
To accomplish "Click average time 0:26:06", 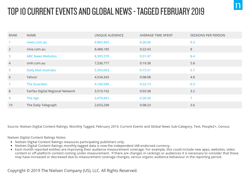I will 145,42.
